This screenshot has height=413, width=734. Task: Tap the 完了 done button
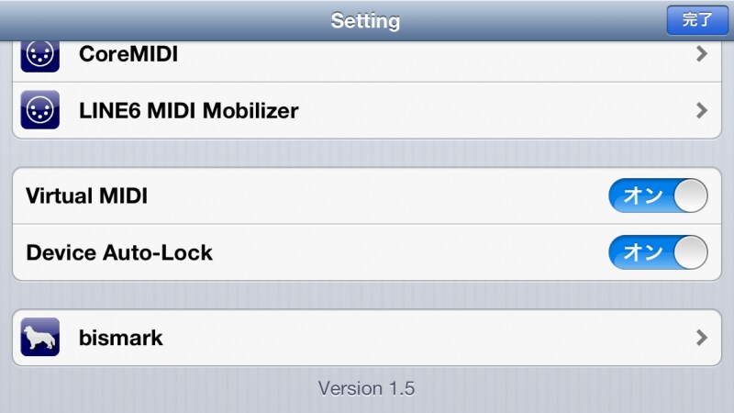(697, 20)
